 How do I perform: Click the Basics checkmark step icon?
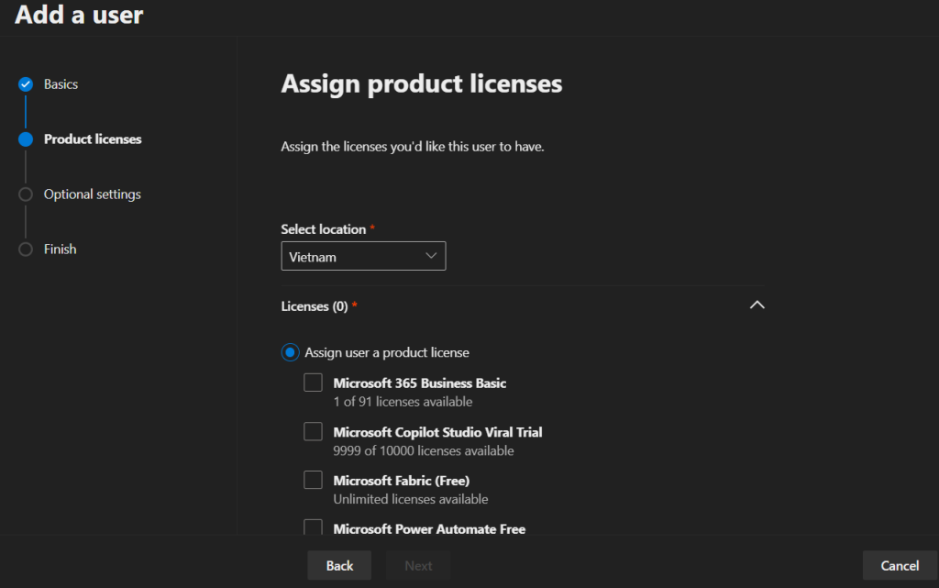click(25, 84)
